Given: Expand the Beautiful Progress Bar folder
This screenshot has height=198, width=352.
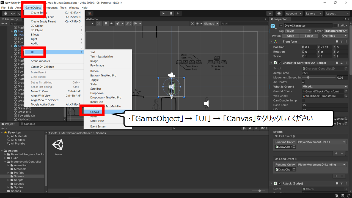Looking at the screenshot, I should click(x=5, y=154).
